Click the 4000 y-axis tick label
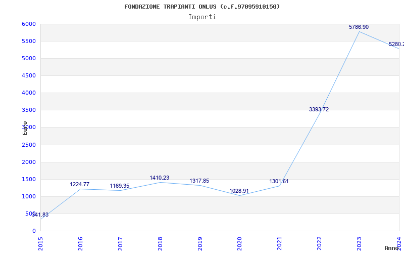Image resolution: width=404 pixels, height=253 pixels. 29,93
